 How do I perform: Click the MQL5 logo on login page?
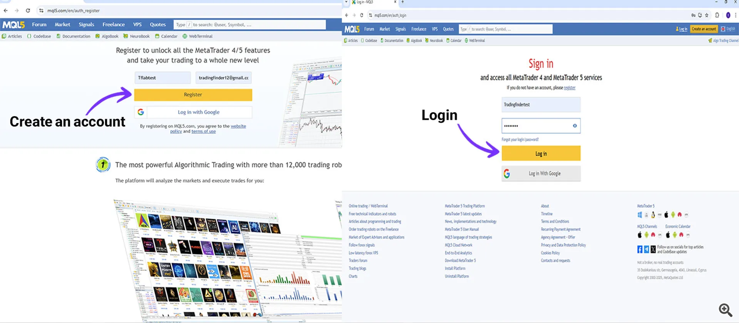352,29
